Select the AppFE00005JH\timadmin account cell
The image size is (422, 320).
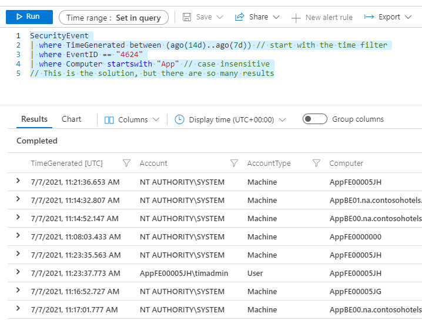tap(184, 273)
